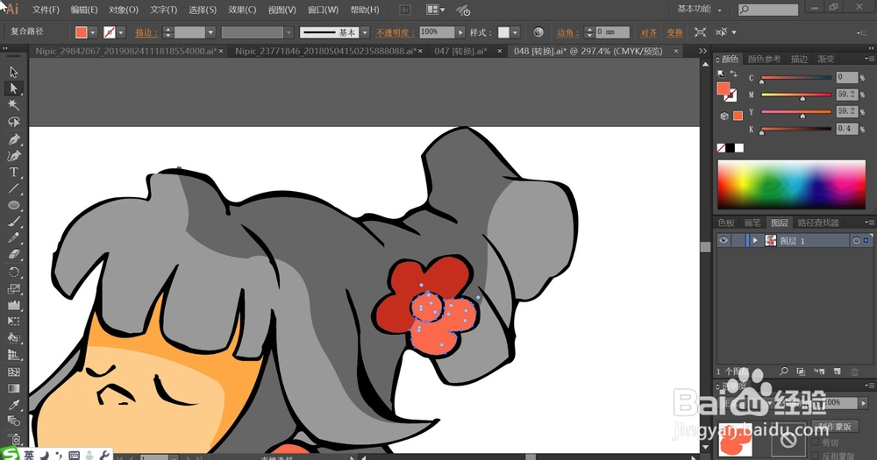877x460 pixels.
Task: Open the stroke weight dropdown
Action: (x=210, y=32)
